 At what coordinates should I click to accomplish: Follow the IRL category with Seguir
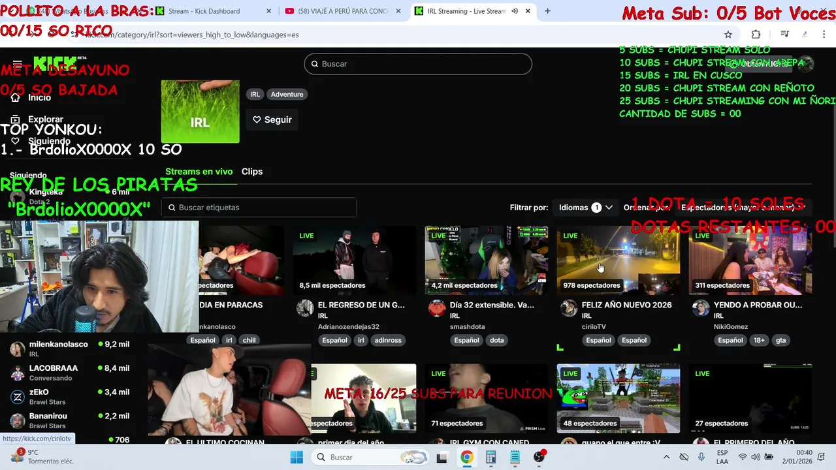coord(272,119)
